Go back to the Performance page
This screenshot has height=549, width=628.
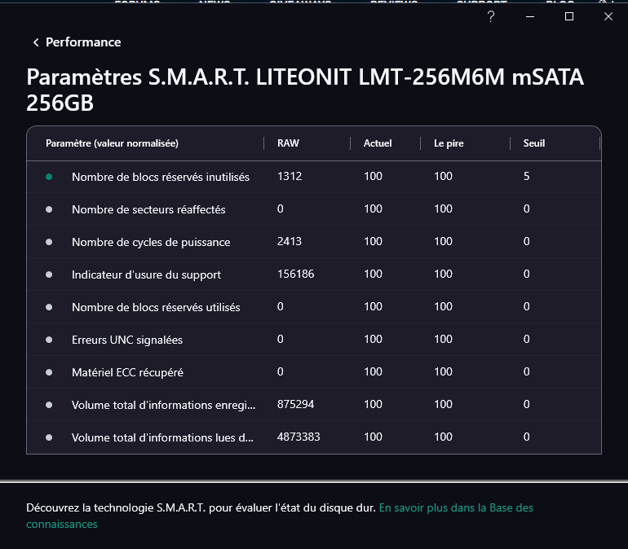coord(83,42)
